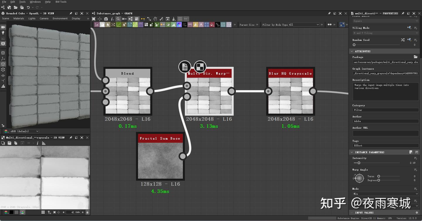Toggle the pin on the Properties panel
Screen dimensions: 422x221
[403, 13]
